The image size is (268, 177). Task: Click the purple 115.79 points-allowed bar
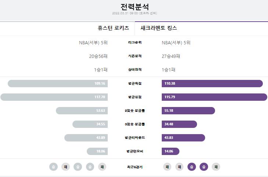214,97
